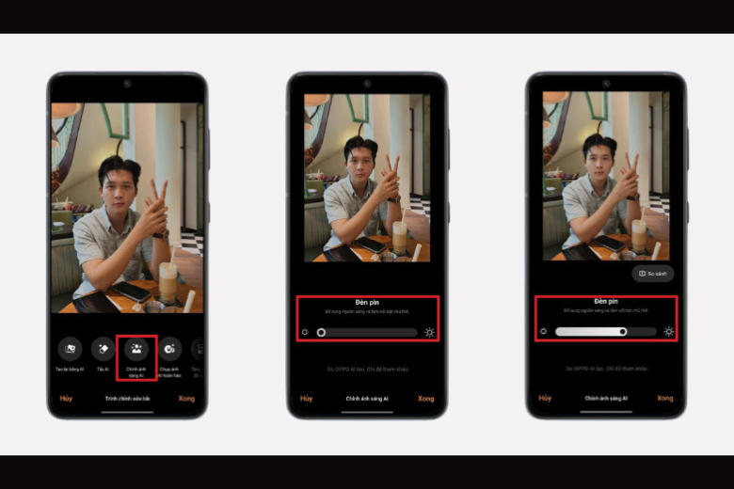Tap the 'Tạo lại bằng AI' tool icon
Screen dimensions: 734x489
click(71, 349)
